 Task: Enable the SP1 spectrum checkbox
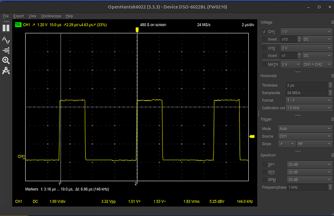[264, 165]
